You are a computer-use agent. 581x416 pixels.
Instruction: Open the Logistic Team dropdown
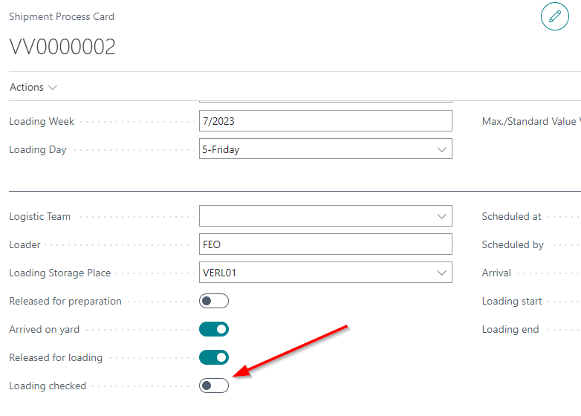click(x=442, y=217)
